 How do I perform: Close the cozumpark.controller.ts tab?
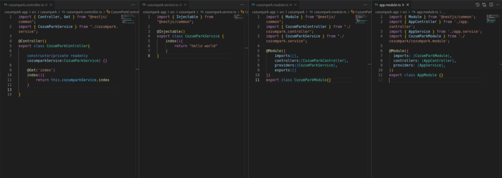(x=51, y=5)
